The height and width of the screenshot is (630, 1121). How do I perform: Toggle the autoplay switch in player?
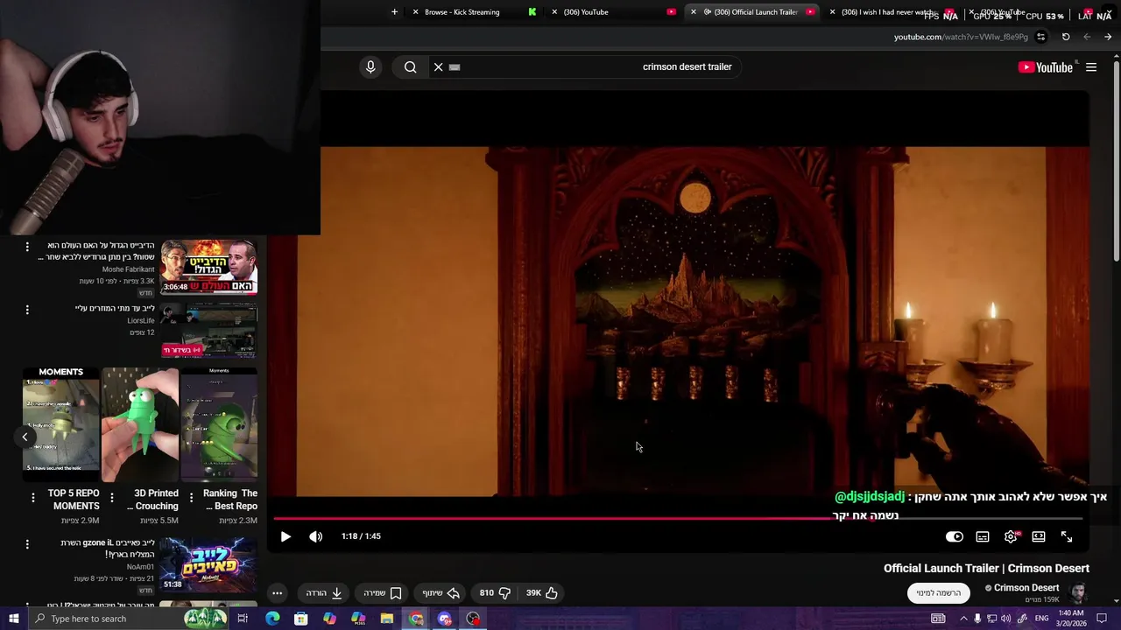click(955, 536)
